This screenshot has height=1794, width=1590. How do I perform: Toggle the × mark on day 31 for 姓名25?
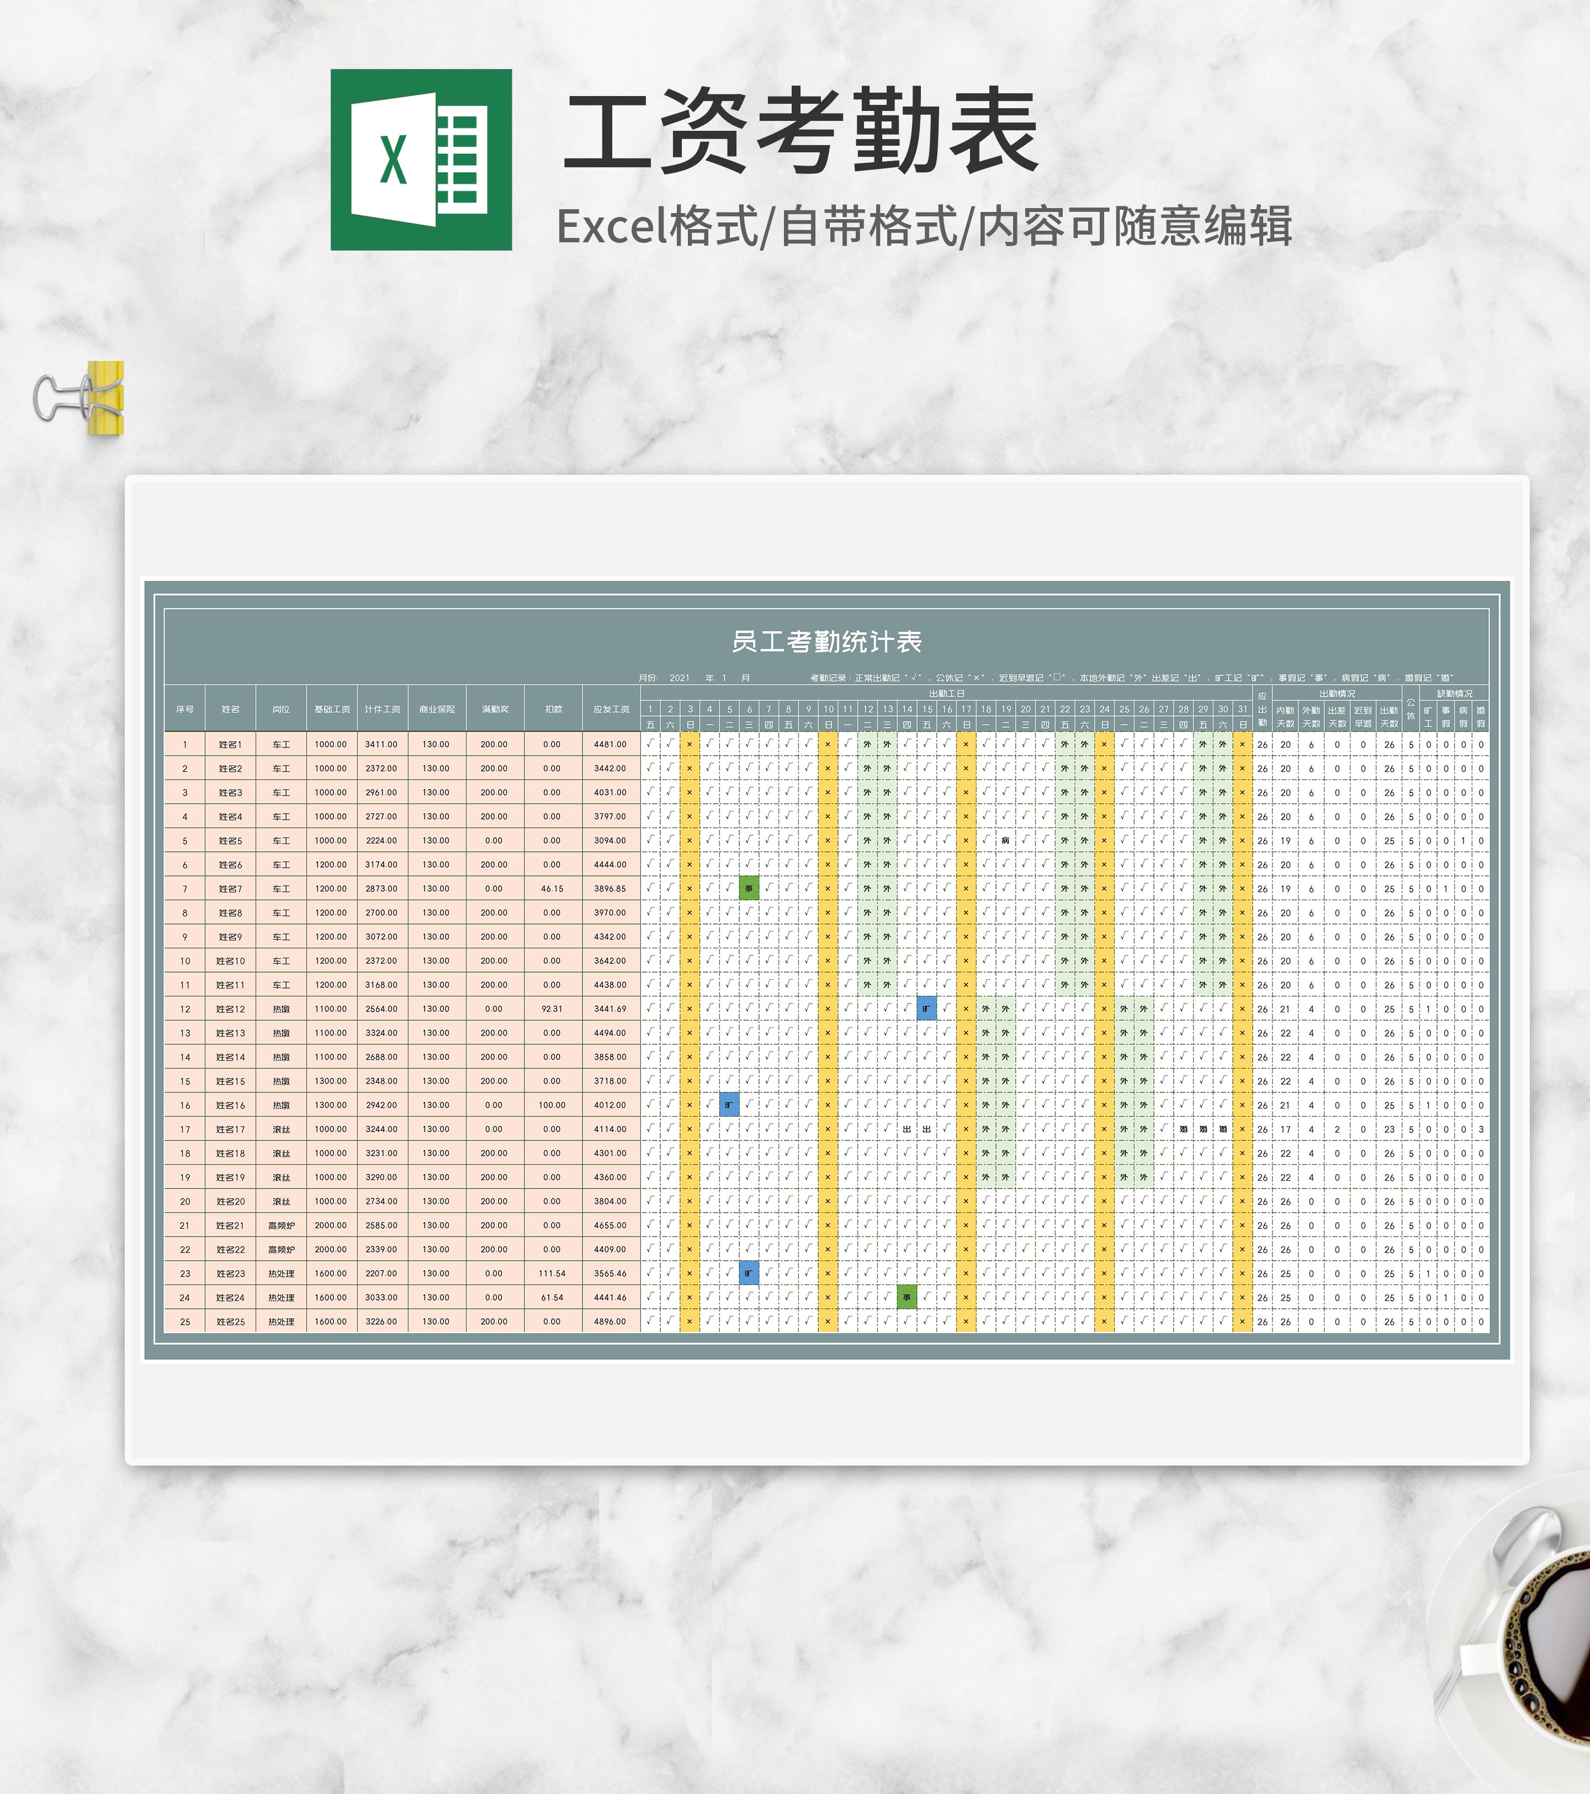click(1242, 1321)
